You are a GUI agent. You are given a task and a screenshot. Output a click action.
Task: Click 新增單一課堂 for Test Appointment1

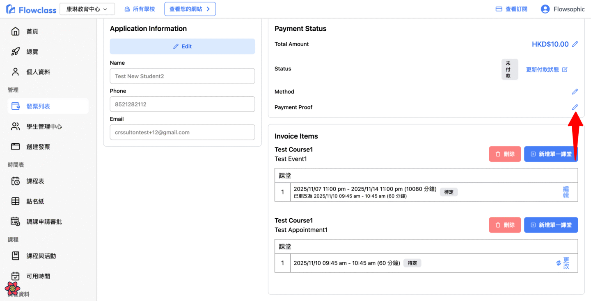(x=551, y=225)
